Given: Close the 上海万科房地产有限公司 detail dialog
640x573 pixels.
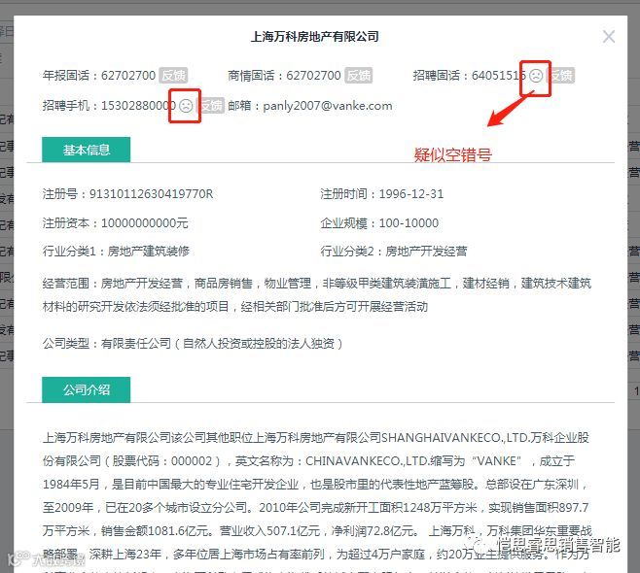Looking at the screenshot, I should point(609,37).
